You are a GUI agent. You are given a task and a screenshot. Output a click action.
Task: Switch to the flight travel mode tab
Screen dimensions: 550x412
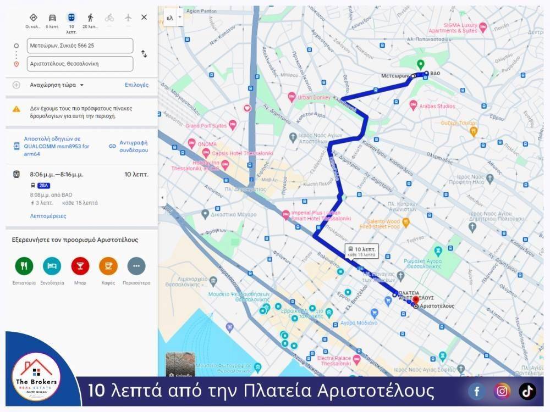[x=128, y=18]
